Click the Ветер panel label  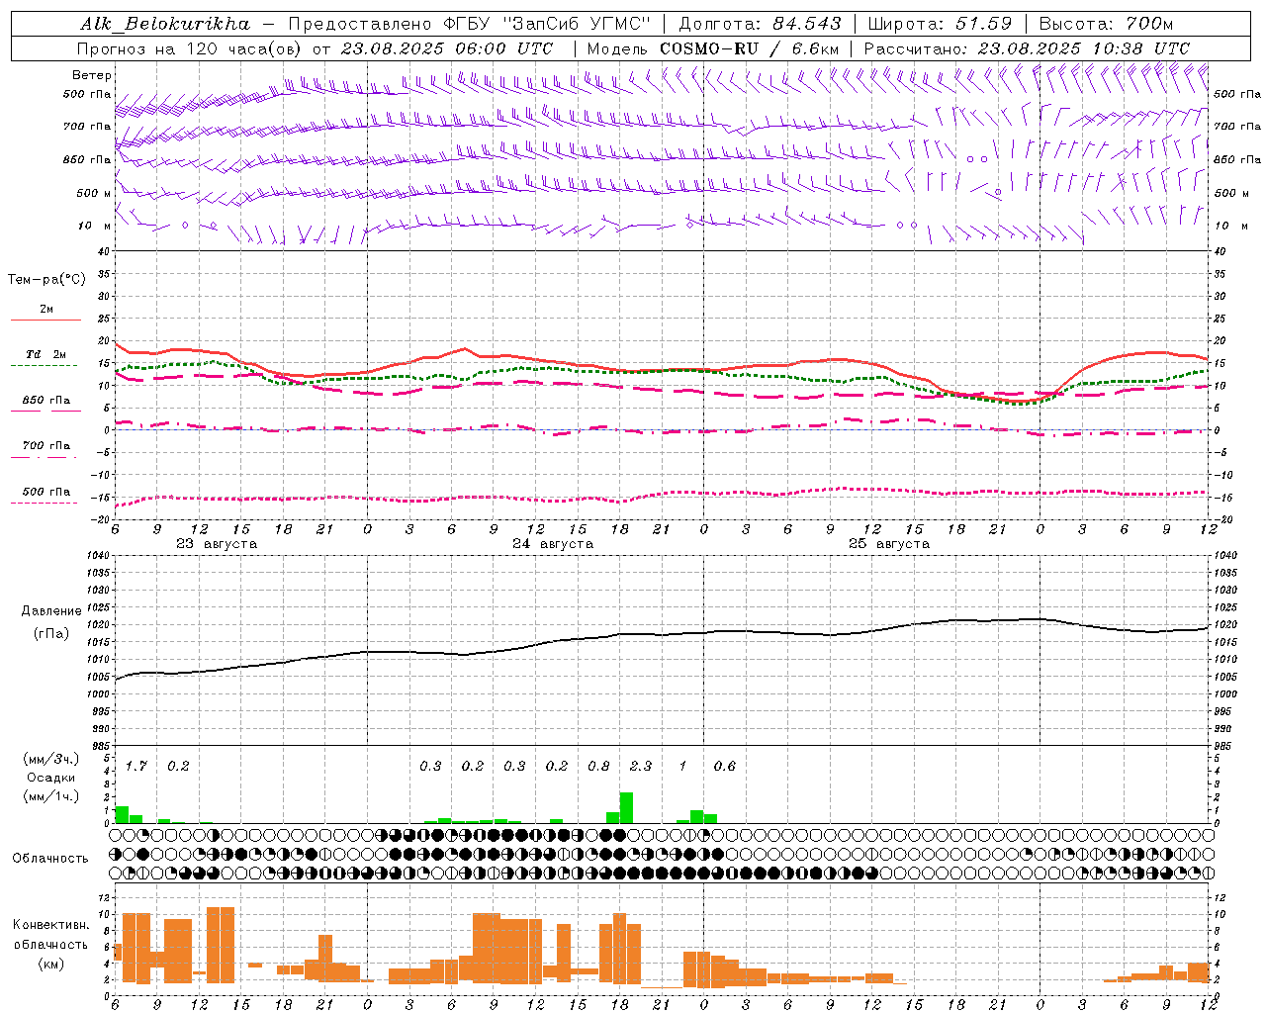tap(92, 75)
